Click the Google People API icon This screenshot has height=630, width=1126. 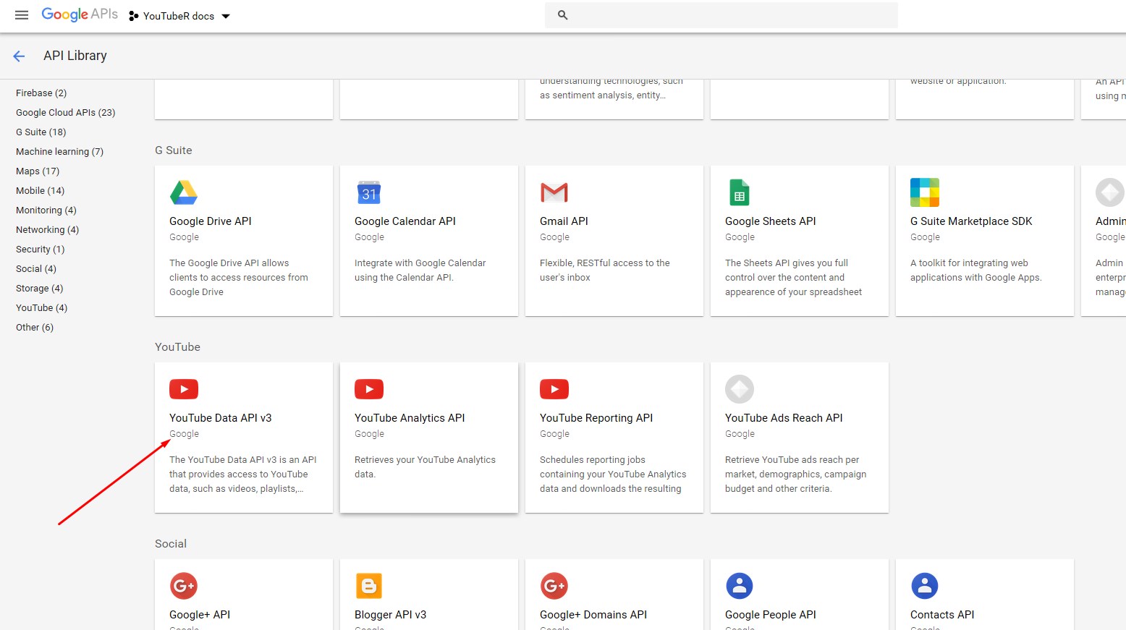coord(740,586)
